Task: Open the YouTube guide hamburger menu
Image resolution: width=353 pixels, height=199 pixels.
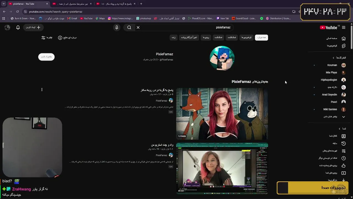Action: 344,27
